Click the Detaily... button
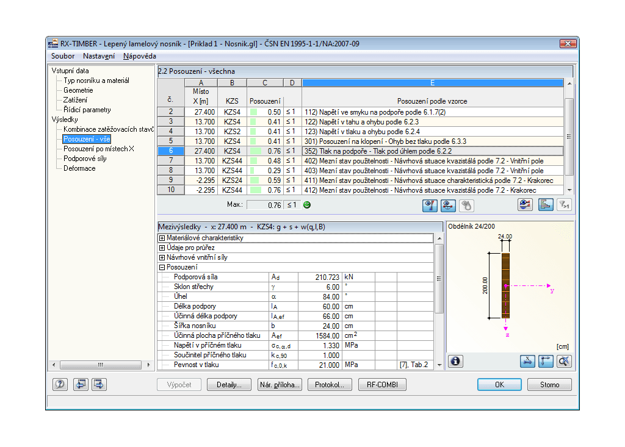Viewport: 625px width, 447px height. pos(229,384)
